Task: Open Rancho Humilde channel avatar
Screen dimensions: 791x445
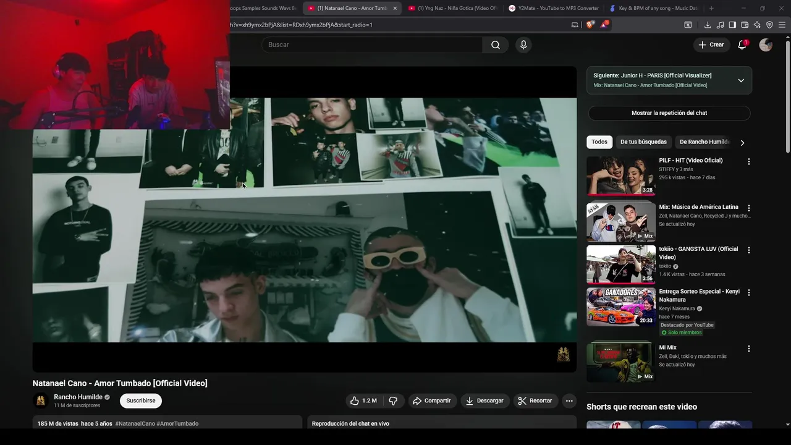Action: [41, 400]
